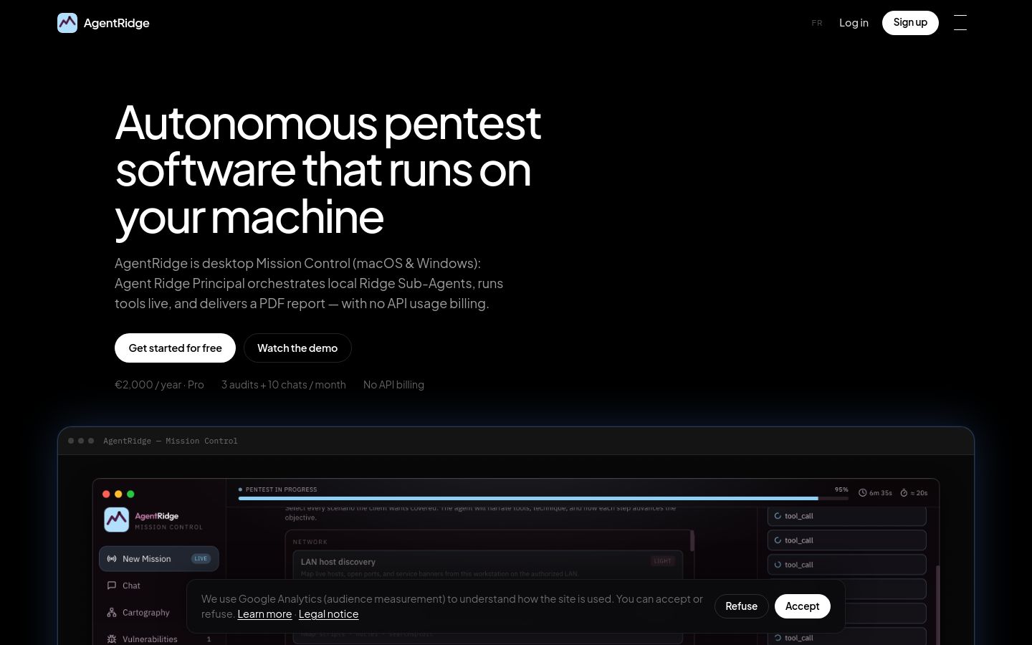Click the 6m 35s elapsed time

click(881, 493)
